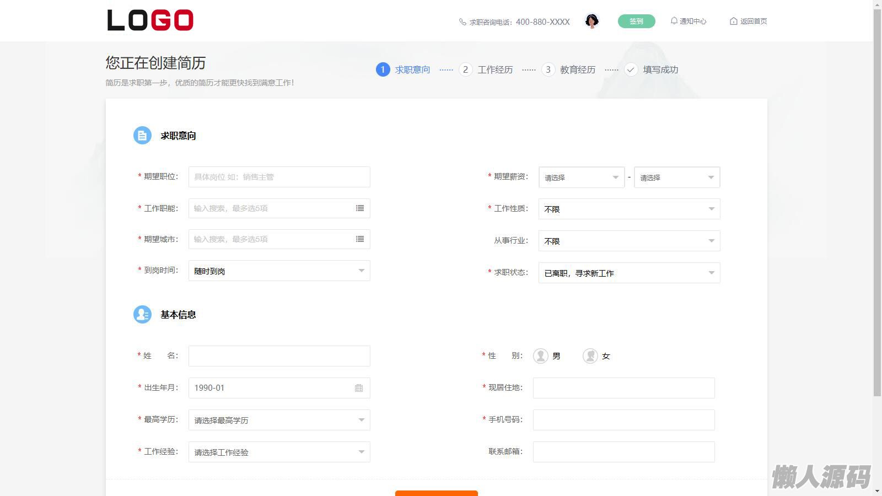Click the 期望职位 input field

[279, 177]
